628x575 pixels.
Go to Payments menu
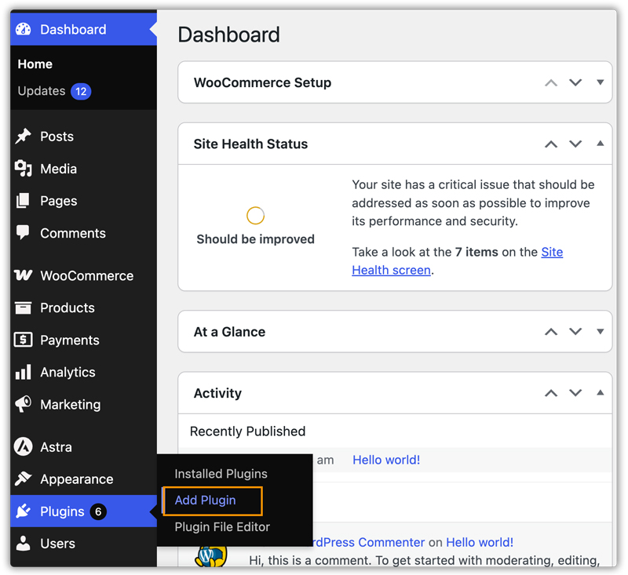tap(83, 340)
